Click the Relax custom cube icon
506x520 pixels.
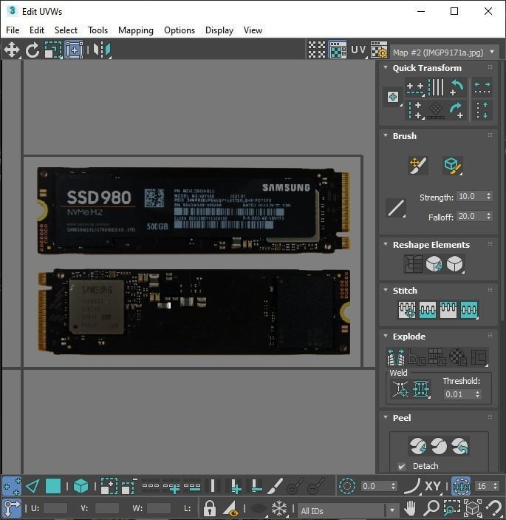454,264
